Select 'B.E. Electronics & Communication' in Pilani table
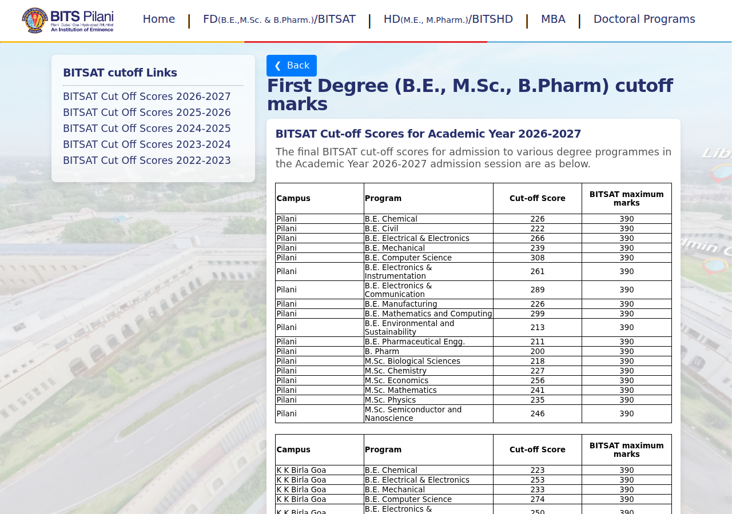Screen dimensions: 732x514 tap(428, 290)
